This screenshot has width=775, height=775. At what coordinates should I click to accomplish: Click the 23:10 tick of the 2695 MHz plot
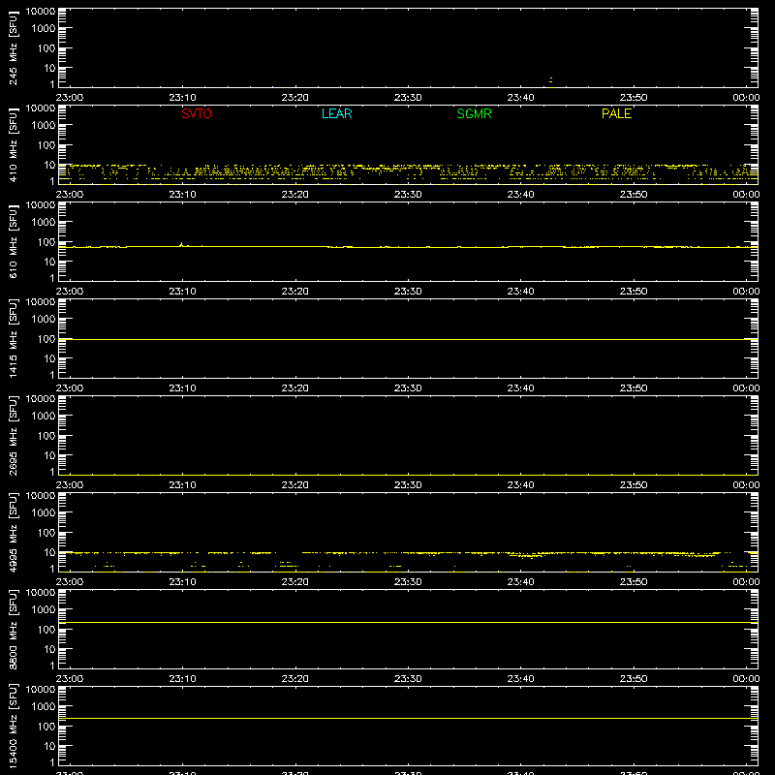[182, 485]
